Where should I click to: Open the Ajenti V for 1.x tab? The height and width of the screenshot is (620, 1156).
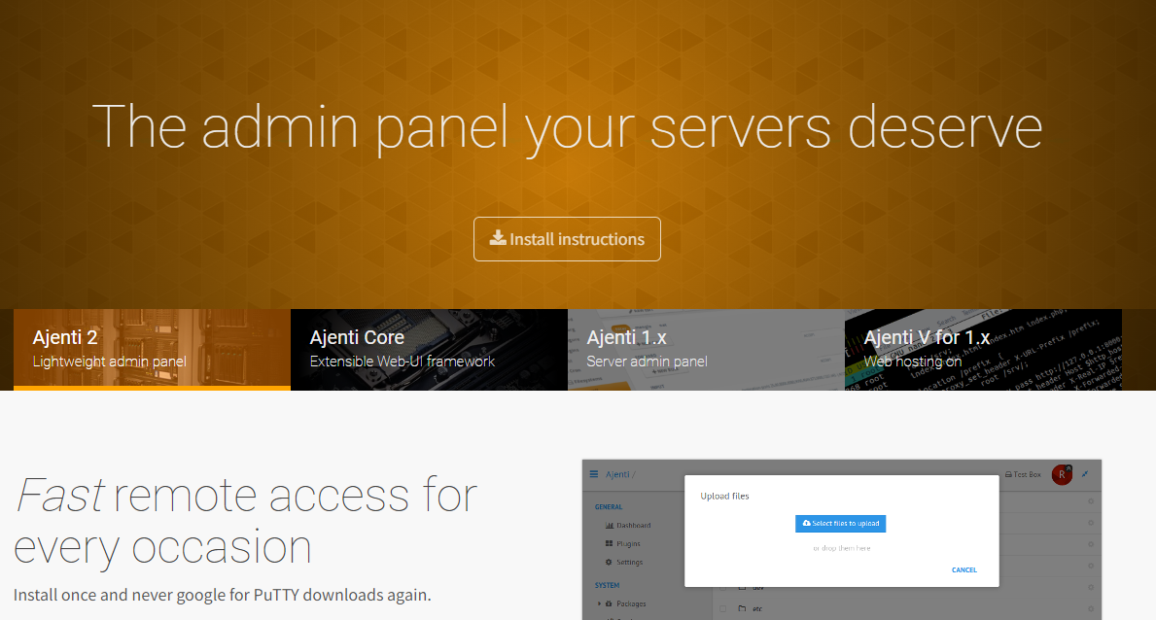[x=984, y=350]
